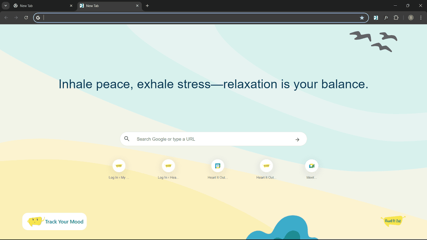This screenshot has width=427, height=240.
Task: Close the second New Tab
Action: coord(137,6)
